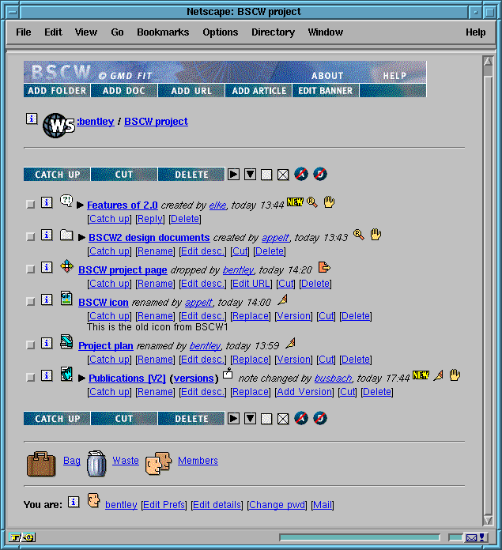The width and height of the screenshot is (502, 550).
Task: Click mail envelope icon in status bar
Action: pos(471,537)
